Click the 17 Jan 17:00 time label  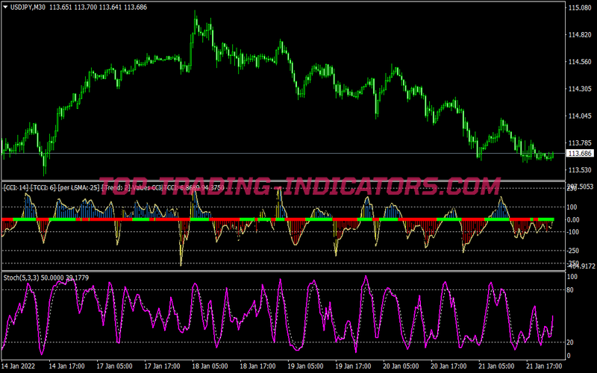point(162,366)
